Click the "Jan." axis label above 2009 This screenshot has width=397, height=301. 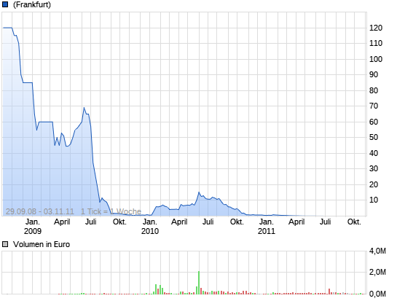(33, 222)
